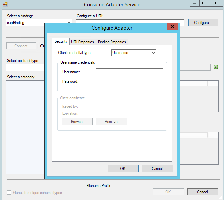Click the Connect button
Image resolution: width=224 pixels, height=200 pixels.
point(21,46)
